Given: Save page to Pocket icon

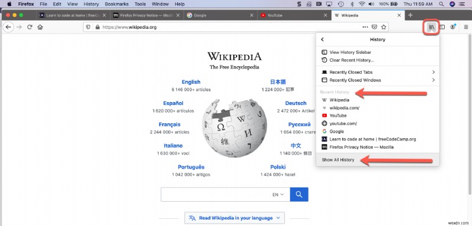Looking at the screenshot, I should click(374, 27).
